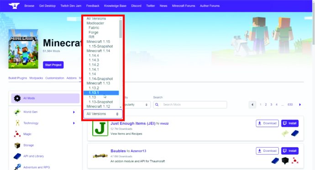Select 1.14-Snapshot option

(101, 79)
